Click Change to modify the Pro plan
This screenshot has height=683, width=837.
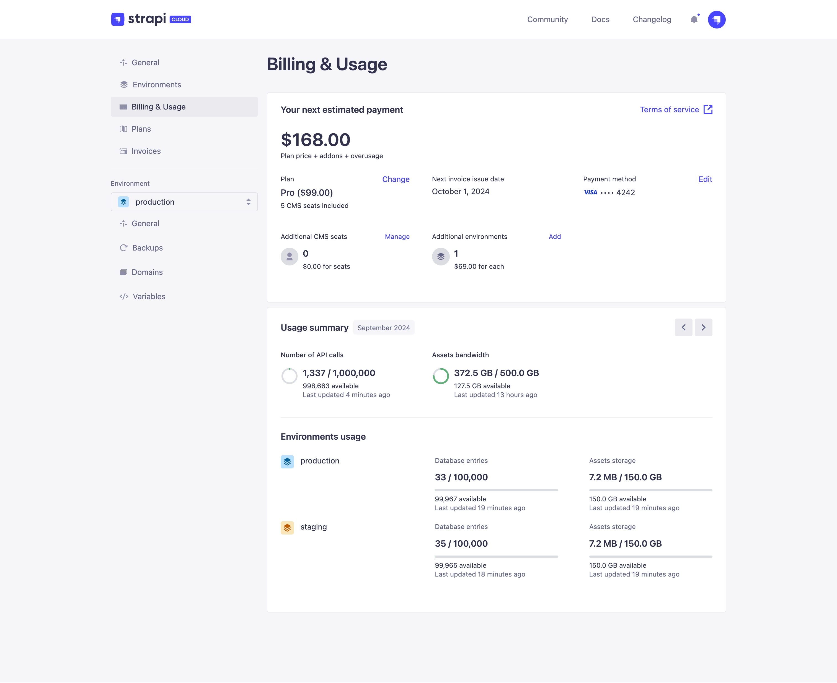396,179
